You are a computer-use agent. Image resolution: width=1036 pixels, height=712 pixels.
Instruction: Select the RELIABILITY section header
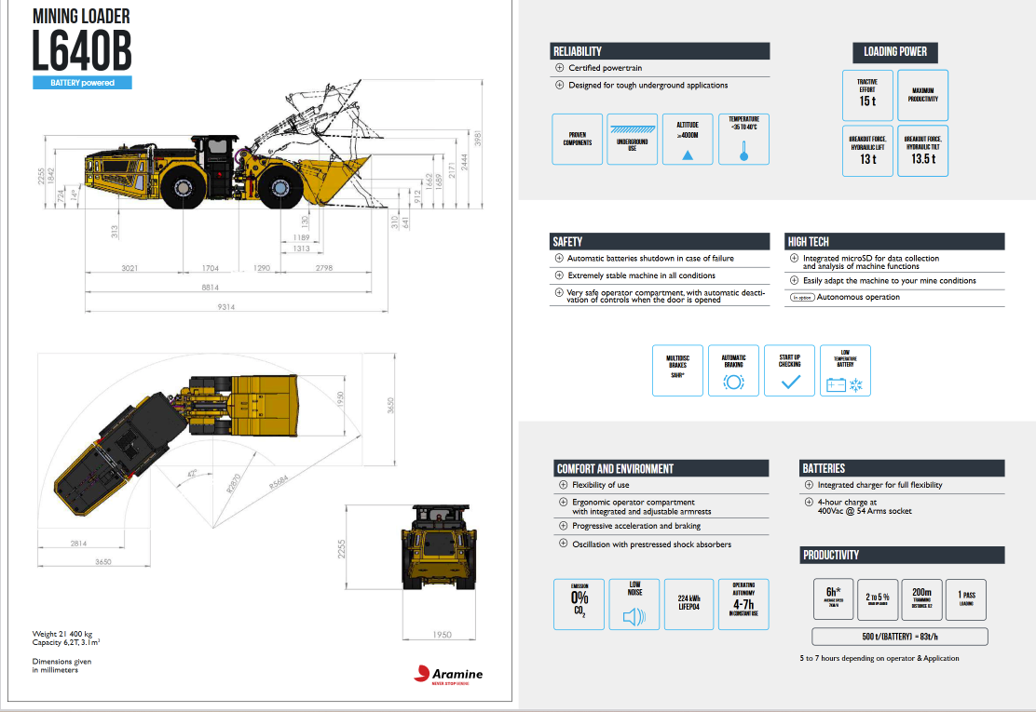(x=660, y=51)
